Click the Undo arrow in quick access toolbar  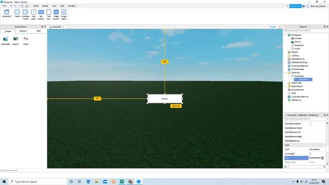(15, 6)
